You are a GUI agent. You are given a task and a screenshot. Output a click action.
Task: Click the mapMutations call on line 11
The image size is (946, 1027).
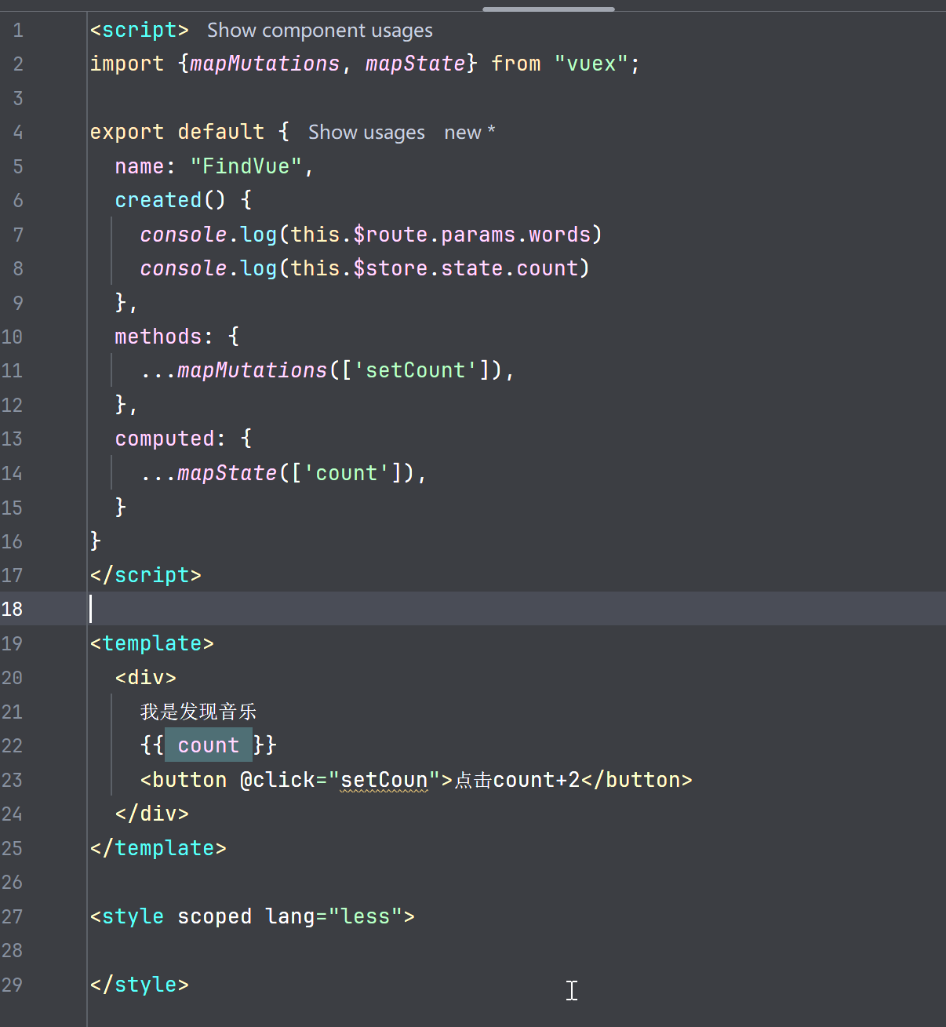pyautogui.click(x=253, y=370)
